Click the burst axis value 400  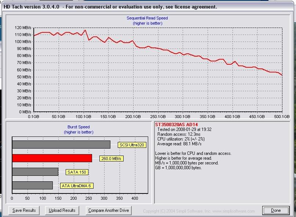click(x=135, y=198)
